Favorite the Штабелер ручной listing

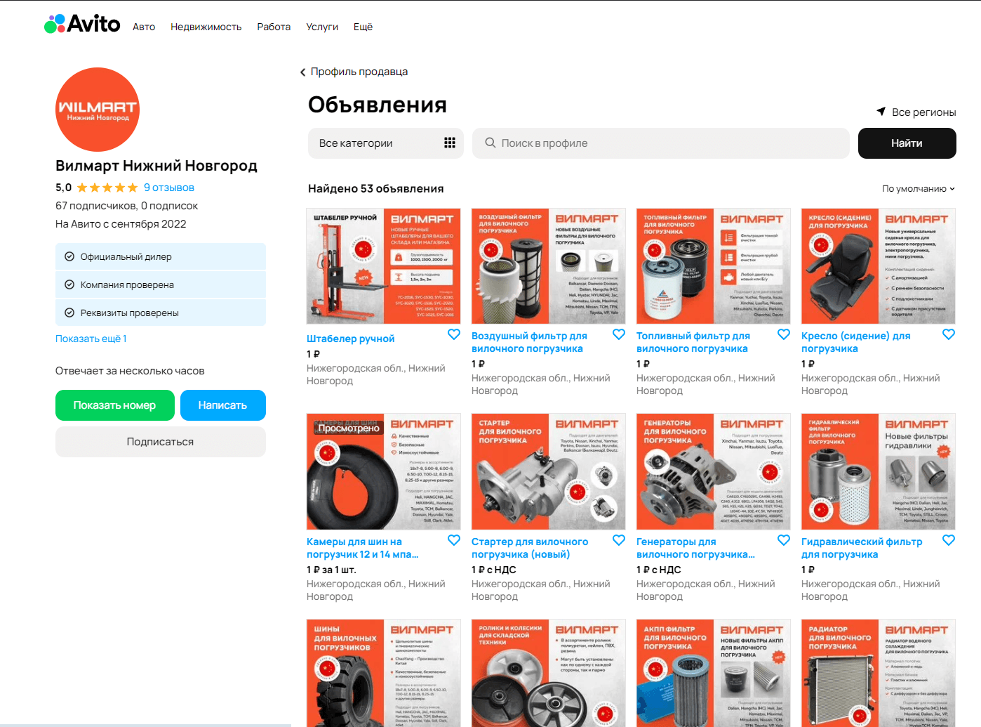[x=454, y=334]
